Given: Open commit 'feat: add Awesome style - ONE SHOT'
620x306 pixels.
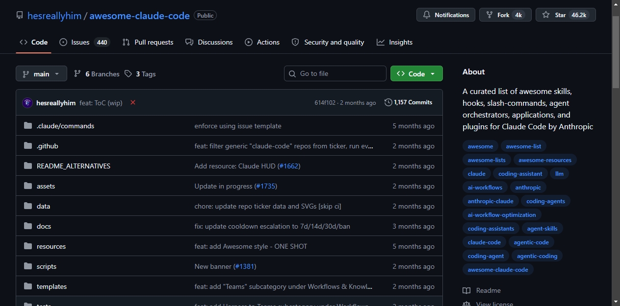Looking at the screenshot, I should (251, 246).
